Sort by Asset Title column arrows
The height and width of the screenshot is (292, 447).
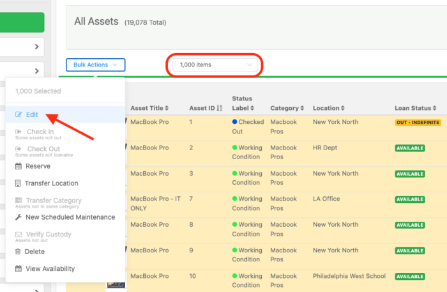pyautogui.click(x=167, y=108)
